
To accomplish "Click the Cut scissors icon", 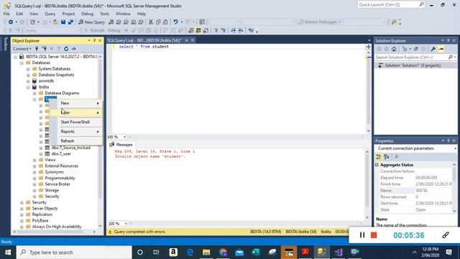I will coord(151,22).
